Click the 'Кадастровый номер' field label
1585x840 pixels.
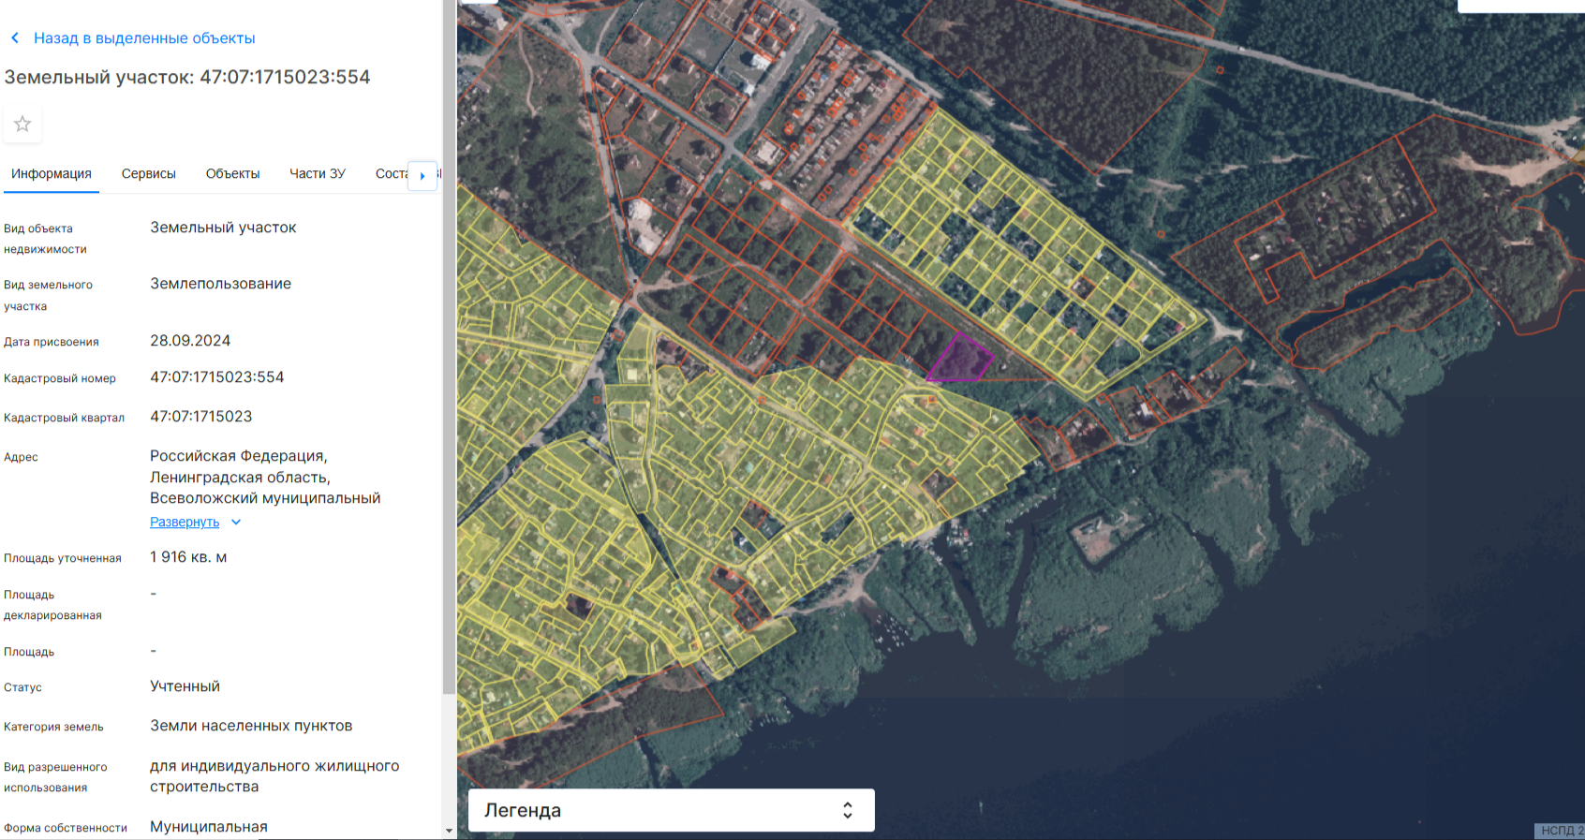click(x=60, y=378)
